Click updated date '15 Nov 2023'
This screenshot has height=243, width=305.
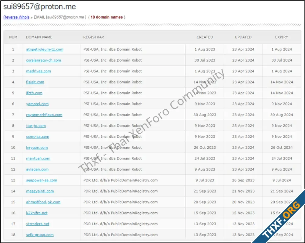point(243,213)
